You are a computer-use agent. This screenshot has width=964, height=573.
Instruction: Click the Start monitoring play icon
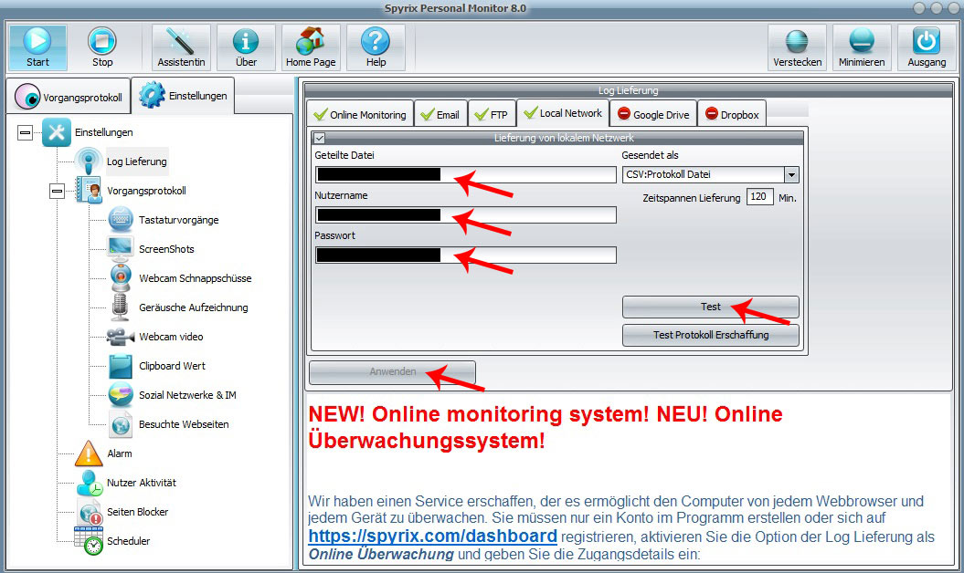(x=37, y=41)
